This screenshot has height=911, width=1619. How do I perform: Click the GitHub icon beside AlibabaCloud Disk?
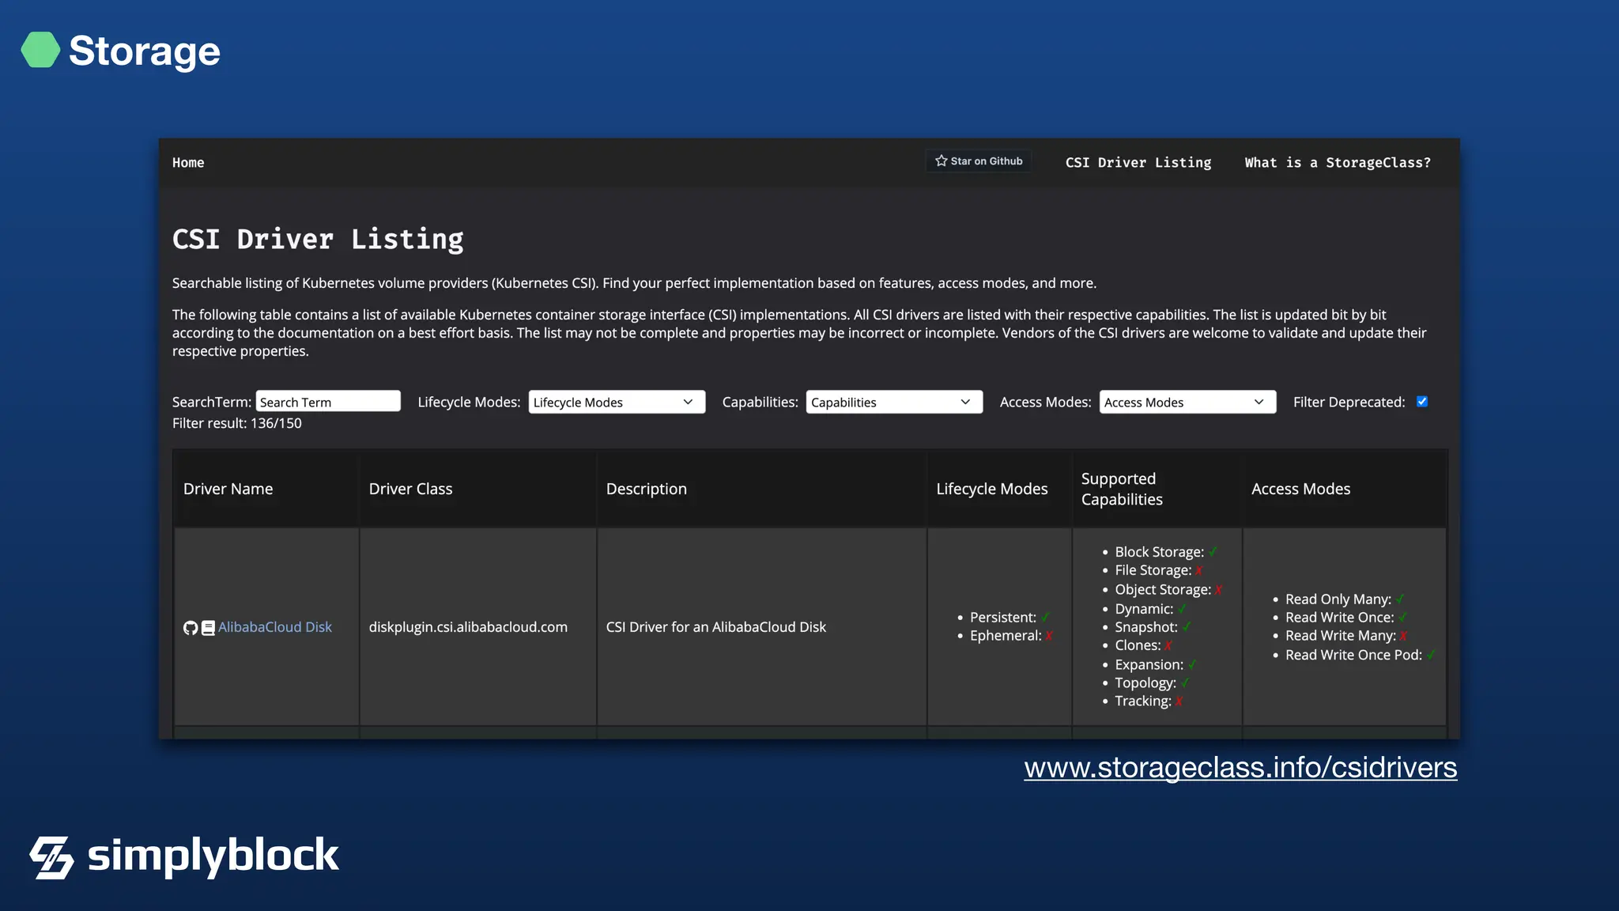coord(190,628)
